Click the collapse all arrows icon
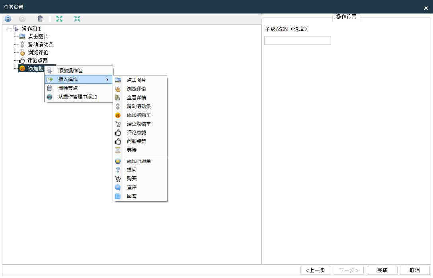Viewport: 433px width, 278px height. click(x=77, y=19)
